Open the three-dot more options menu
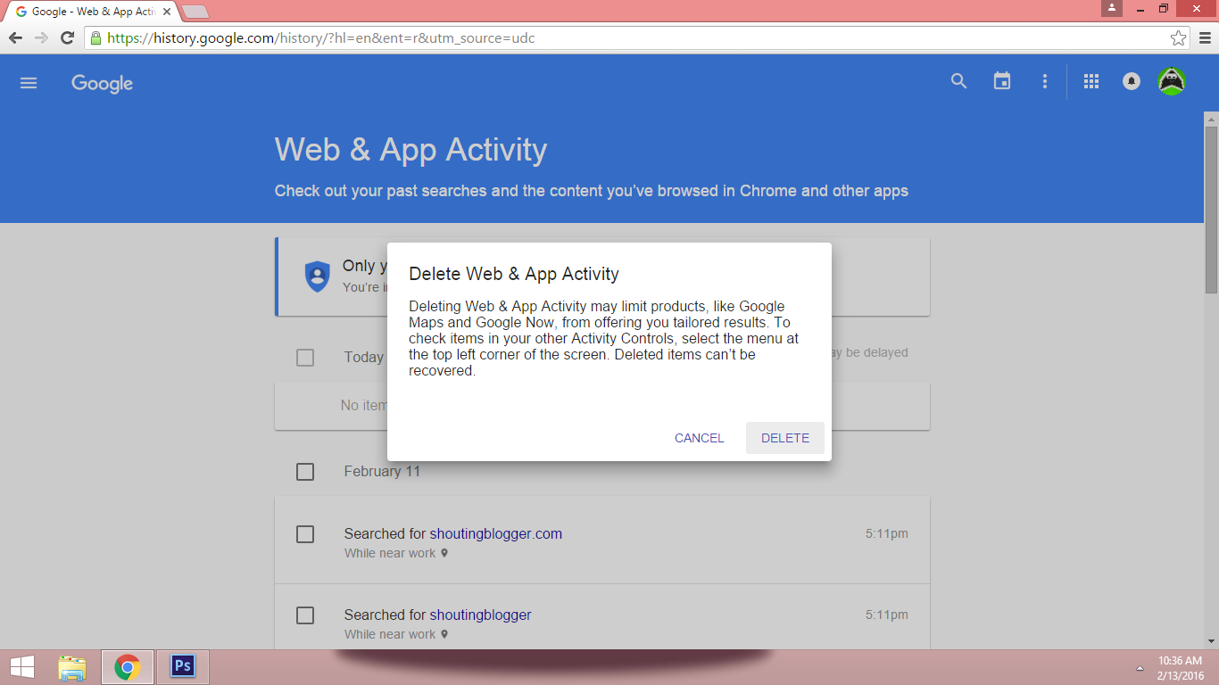Screen dimensions: 1219x685 pyautogui.click(x=1045, y=81)
